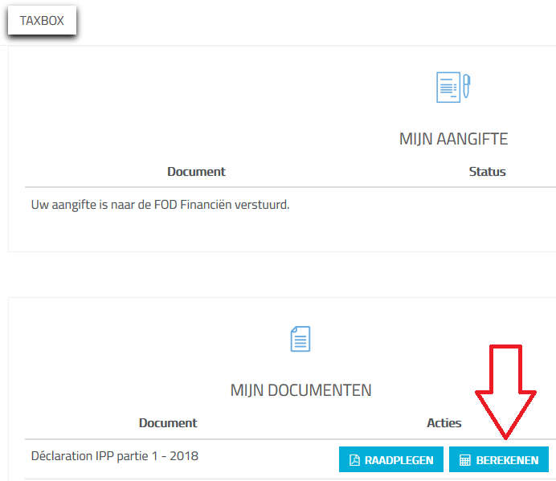Select the MIJN AANGIFTE heading

[453, 139]
